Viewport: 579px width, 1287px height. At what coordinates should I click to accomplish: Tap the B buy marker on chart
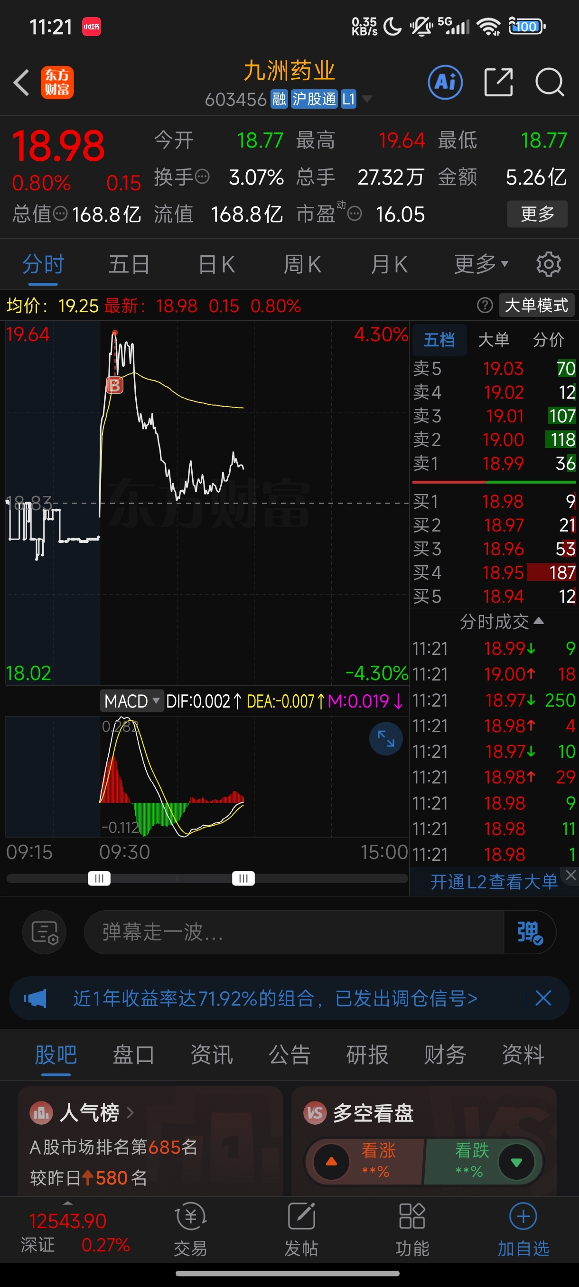114,385
